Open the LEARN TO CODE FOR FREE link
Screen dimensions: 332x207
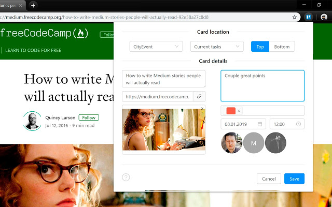click(x=33, y=50)
